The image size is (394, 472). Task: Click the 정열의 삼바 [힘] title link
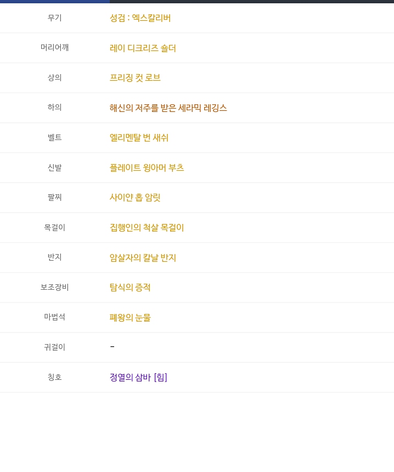(138, 378)
